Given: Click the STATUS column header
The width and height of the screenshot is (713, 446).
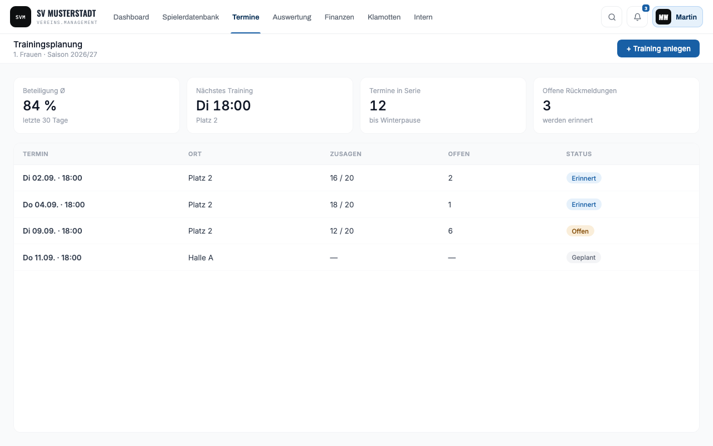Looking at the screenshot, I should pos(579,154).
